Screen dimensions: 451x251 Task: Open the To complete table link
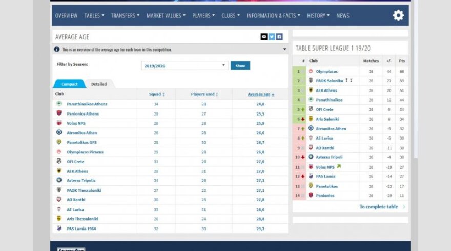[379, 207]
